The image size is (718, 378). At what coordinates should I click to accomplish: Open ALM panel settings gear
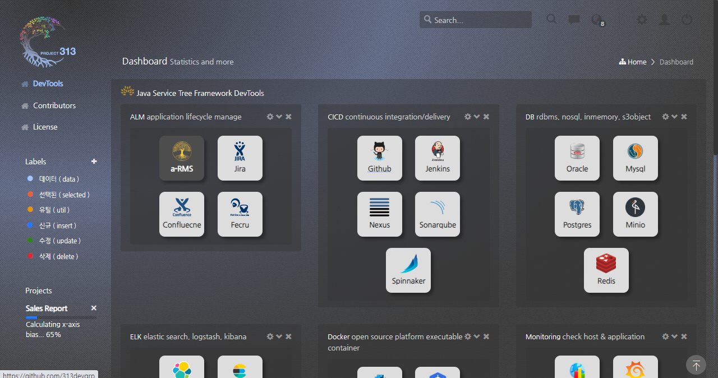(270, 117)
